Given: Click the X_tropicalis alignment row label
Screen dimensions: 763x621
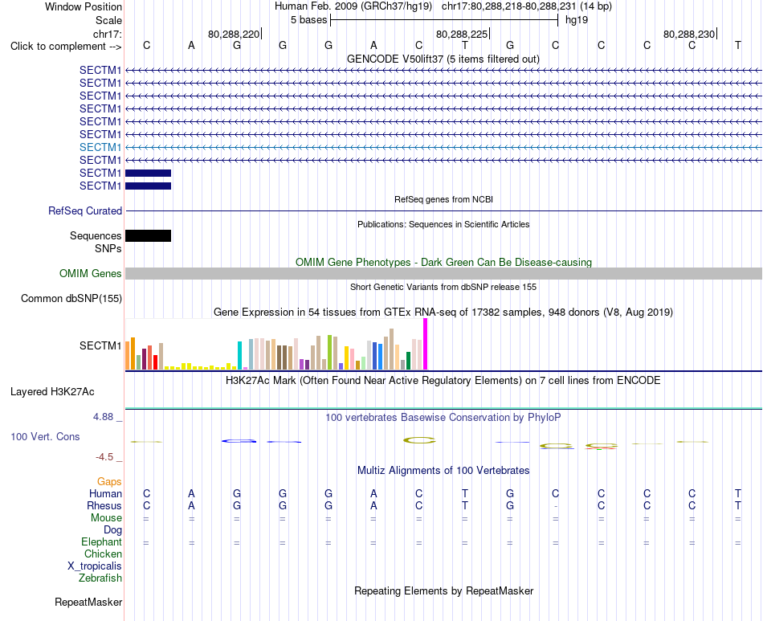Looking at the screenshot, I should [95, 566].
